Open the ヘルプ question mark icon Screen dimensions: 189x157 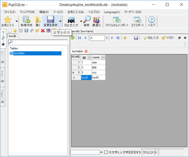(x=152, y=20)
